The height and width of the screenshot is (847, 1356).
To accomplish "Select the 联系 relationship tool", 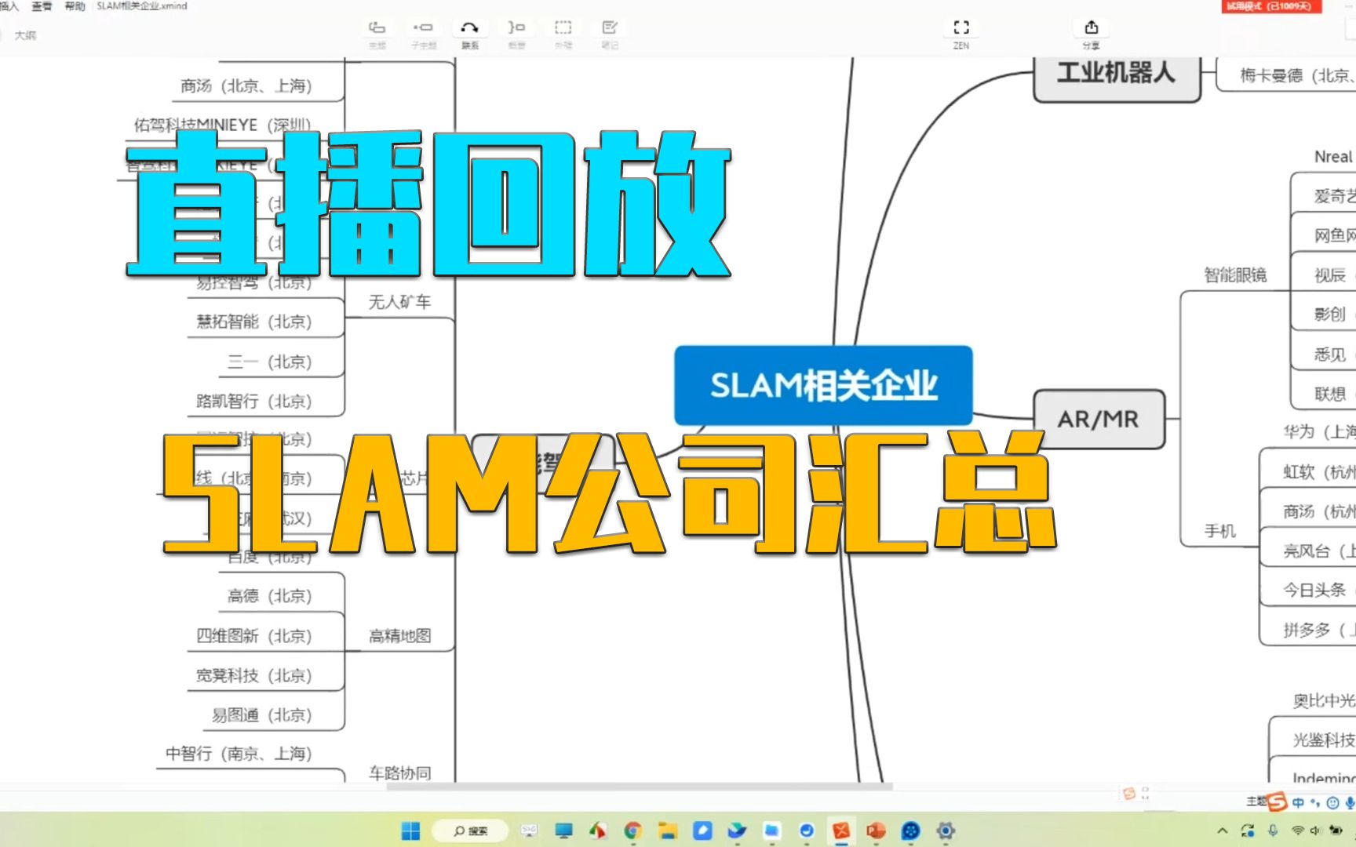I will click(x=469, y=34).
